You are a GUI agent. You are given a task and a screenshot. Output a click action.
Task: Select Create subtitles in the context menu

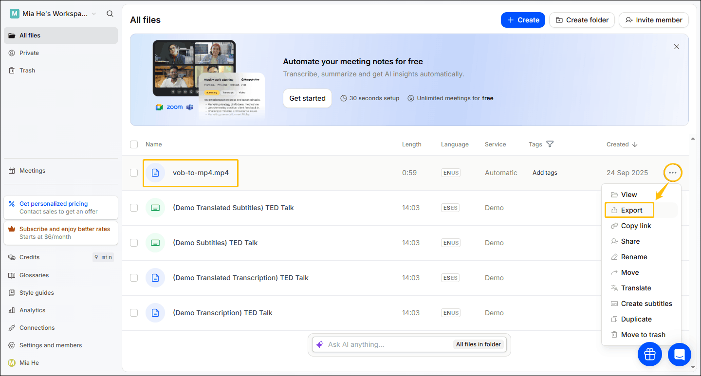point(646,304)
